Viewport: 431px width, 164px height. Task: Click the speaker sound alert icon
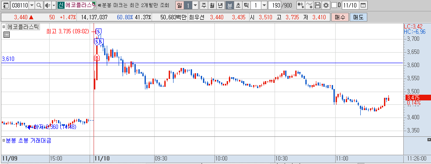click(47, 5)
